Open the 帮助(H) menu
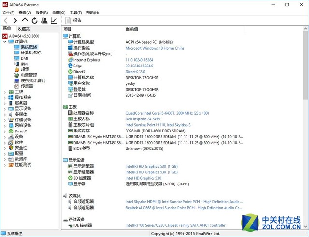Screen dimensions: 309x237 coord(93,13)
